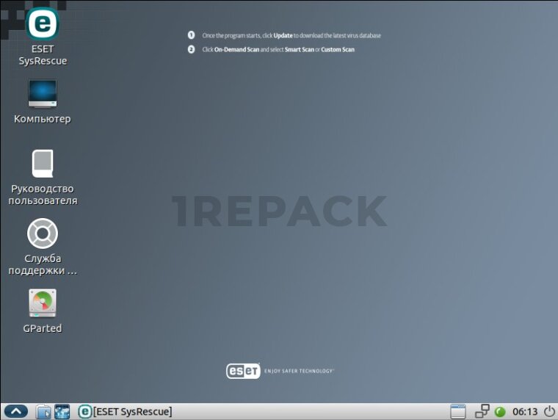The image size is (558, 420).
Task: Click the power shutdown icon
Action: click(548, 411)
